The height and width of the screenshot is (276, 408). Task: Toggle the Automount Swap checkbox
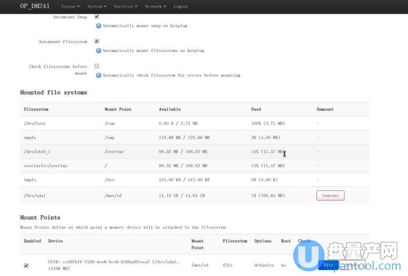97,17
